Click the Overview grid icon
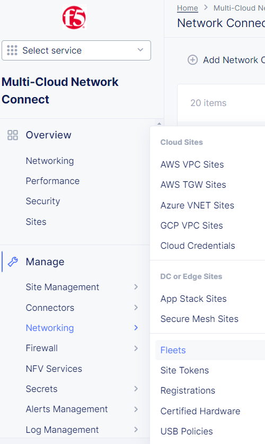The image size is (265, 444). coord(13,135)
